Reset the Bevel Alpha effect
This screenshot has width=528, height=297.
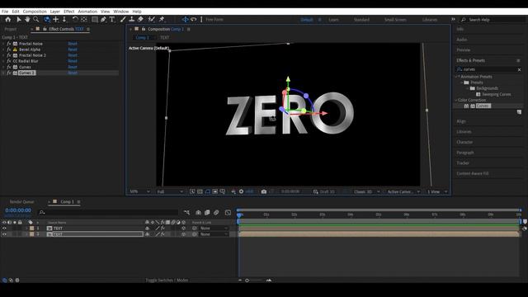coord(73,49)
